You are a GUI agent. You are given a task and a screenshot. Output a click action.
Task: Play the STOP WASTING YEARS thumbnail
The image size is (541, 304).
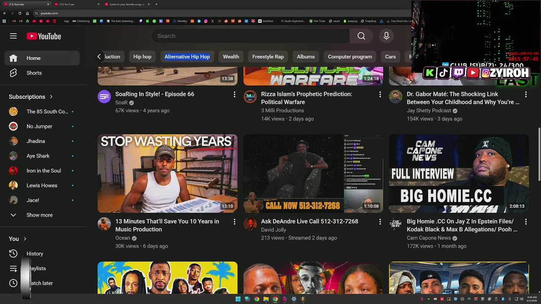[167, 174]
